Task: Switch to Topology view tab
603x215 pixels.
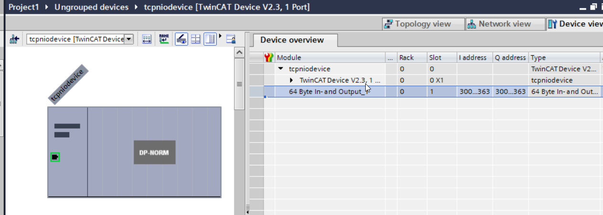Action: [423, 24]
